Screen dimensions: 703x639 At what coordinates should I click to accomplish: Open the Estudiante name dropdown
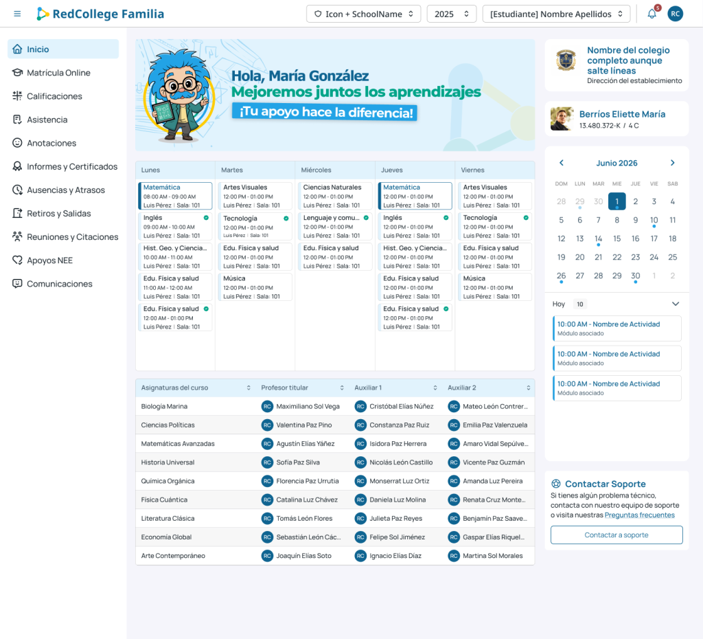coord(556,14)
